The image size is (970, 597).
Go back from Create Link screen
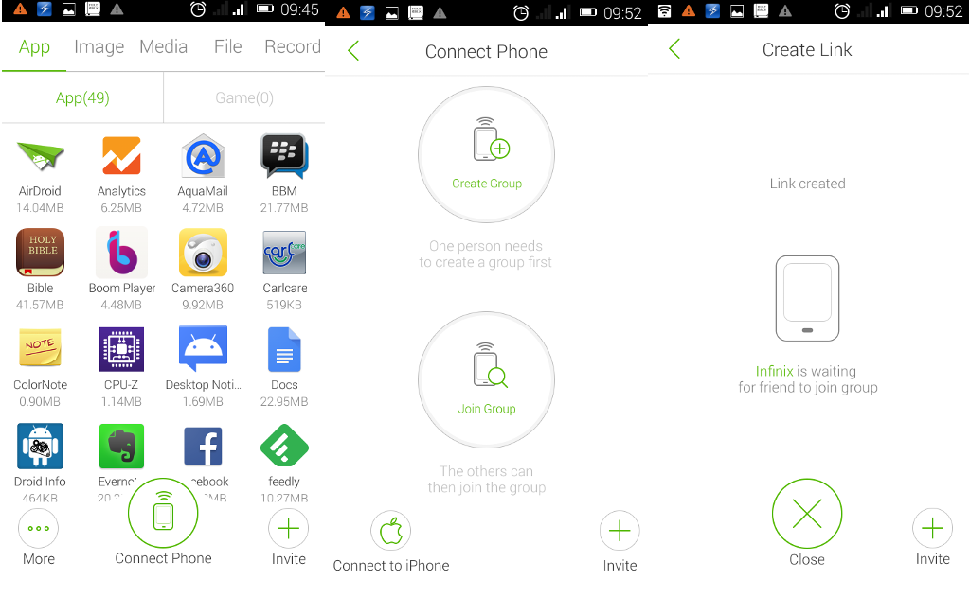[x=674, y=49]
